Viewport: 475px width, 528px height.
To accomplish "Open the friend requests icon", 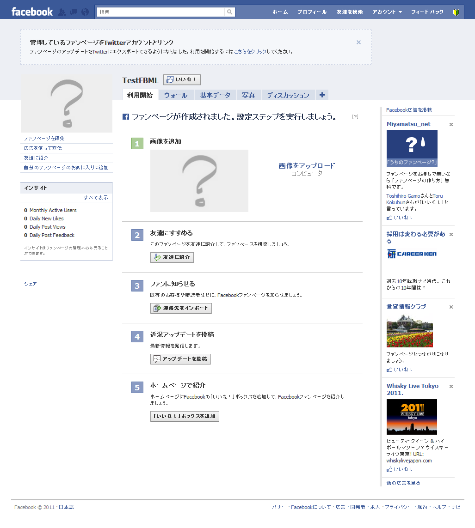I will (x=62, y=12).
